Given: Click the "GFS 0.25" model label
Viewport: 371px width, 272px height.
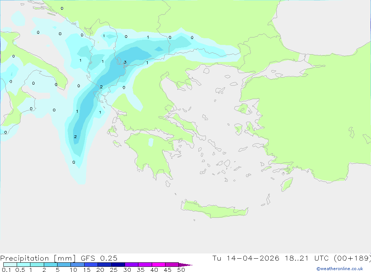Looking at the screenshot, I should 99,258.
